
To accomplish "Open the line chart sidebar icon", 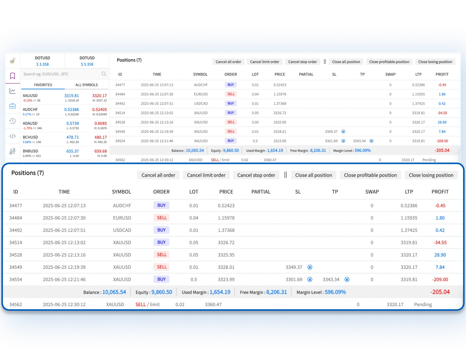I will 12,91.
